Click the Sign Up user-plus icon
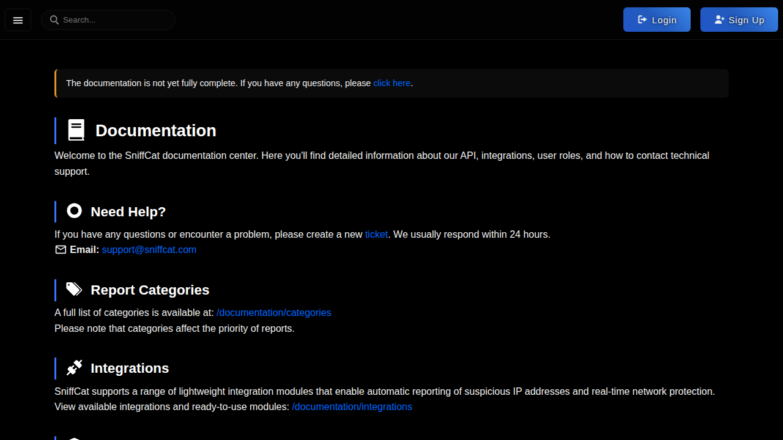783x440 pixels. point(719,20)
